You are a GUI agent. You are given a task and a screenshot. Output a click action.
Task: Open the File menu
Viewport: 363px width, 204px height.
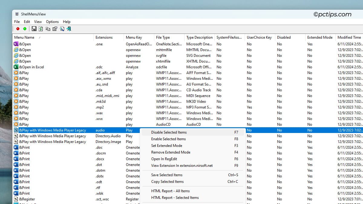(17, 21)
